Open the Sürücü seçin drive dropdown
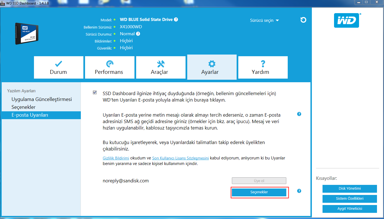Screen dimensions: 384x219 pos(264,20)
